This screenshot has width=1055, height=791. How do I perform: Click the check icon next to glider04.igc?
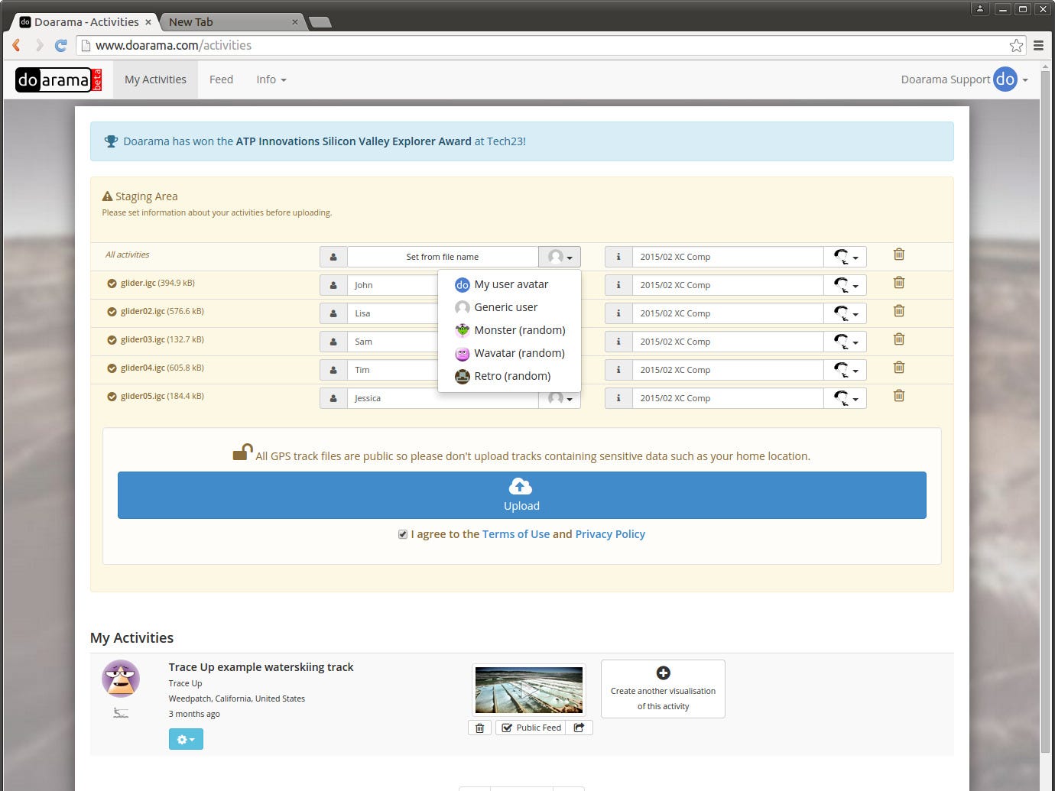112,368
